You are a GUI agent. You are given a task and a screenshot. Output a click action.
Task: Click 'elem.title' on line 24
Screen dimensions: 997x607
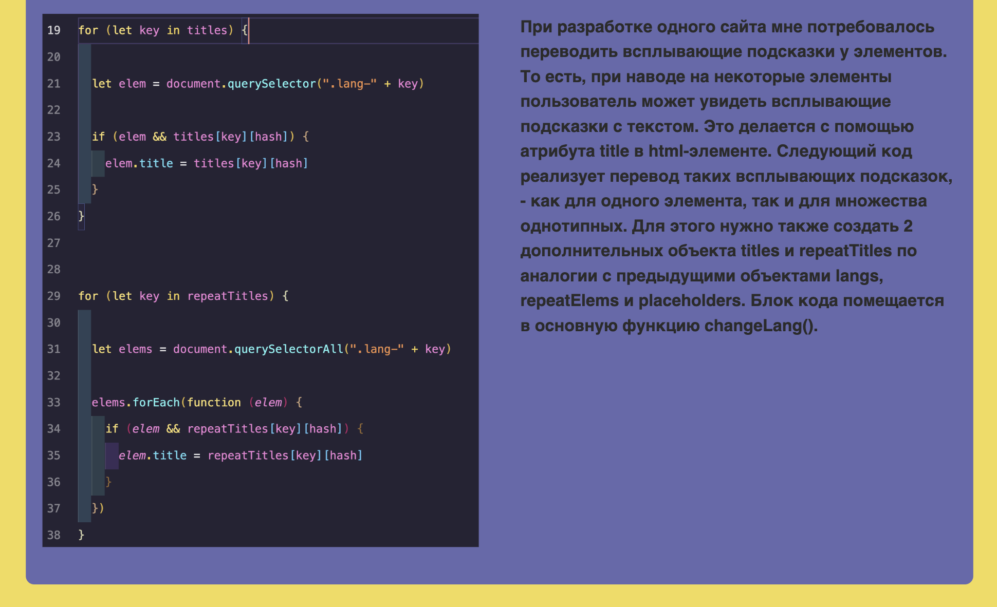[x=139, y=163]
